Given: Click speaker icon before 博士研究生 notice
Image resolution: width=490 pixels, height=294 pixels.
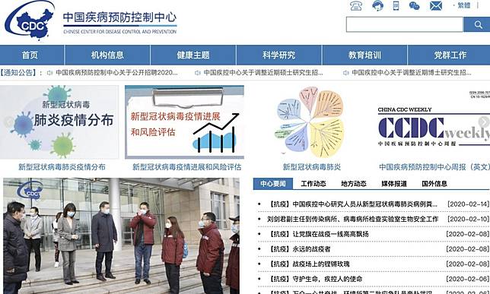Looking at the screenshot, I should pos(345,73).
